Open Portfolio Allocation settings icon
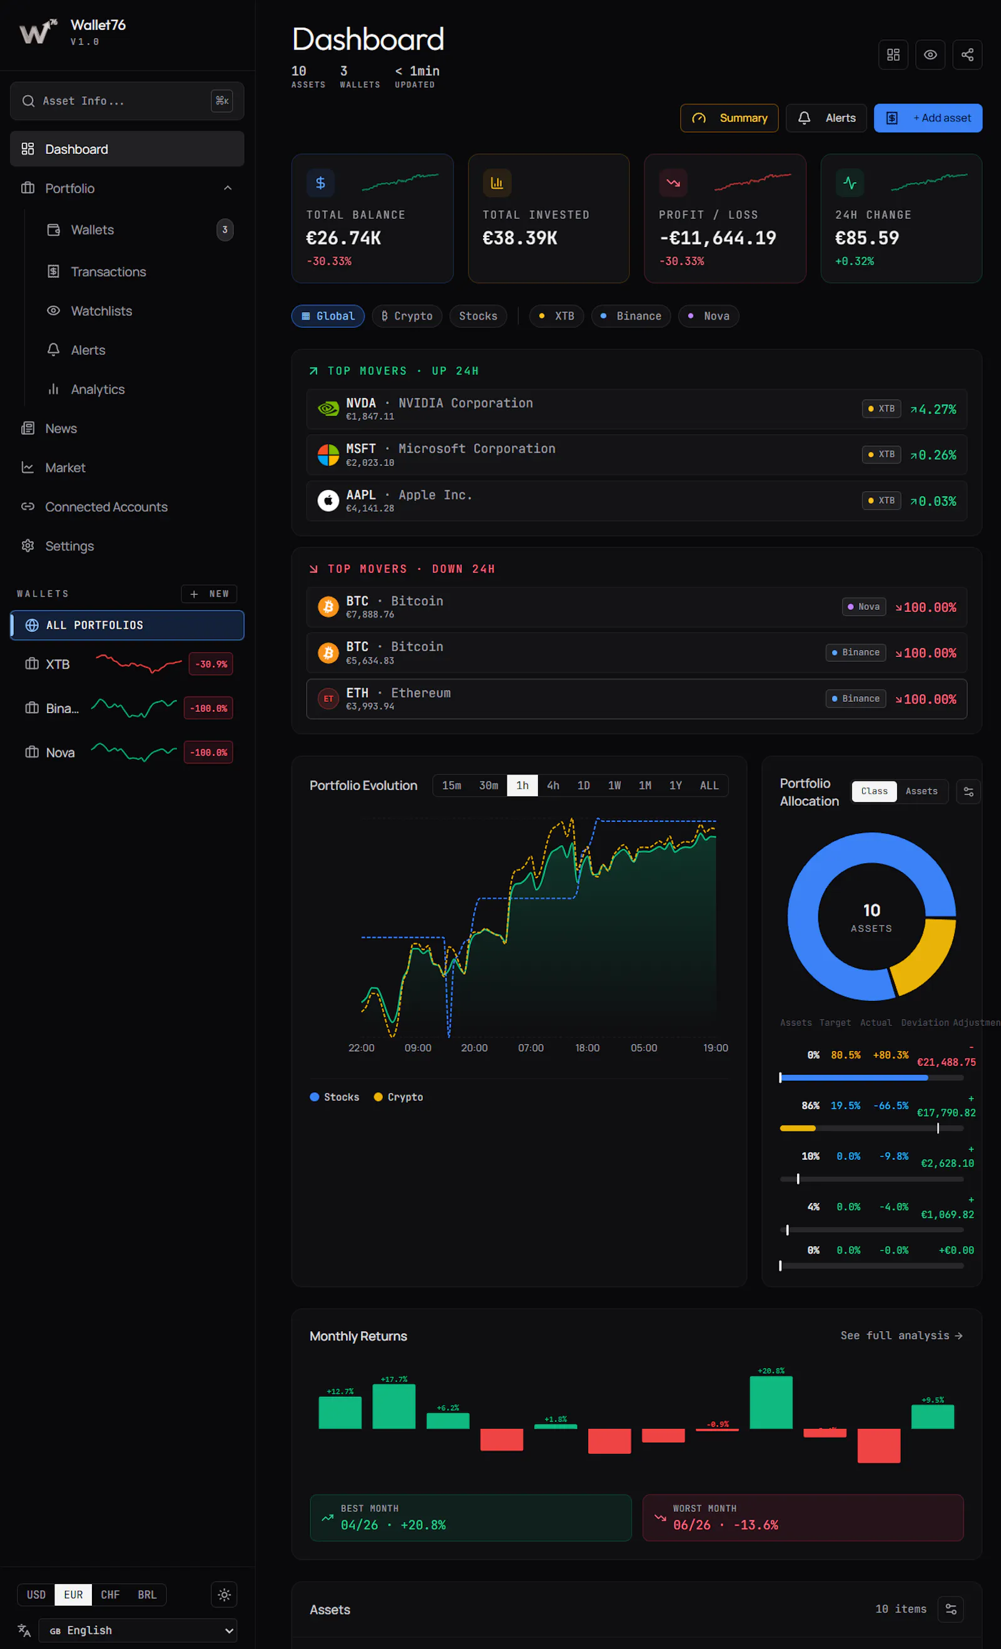The width and height of the screenshot is (1001, 1649). click(x=968, y=792)
